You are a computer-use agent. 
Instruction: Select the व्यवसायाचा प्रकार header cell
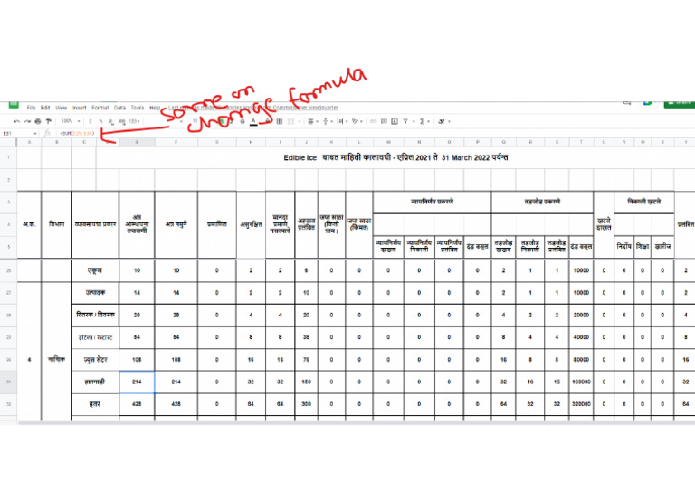point(95,224)
